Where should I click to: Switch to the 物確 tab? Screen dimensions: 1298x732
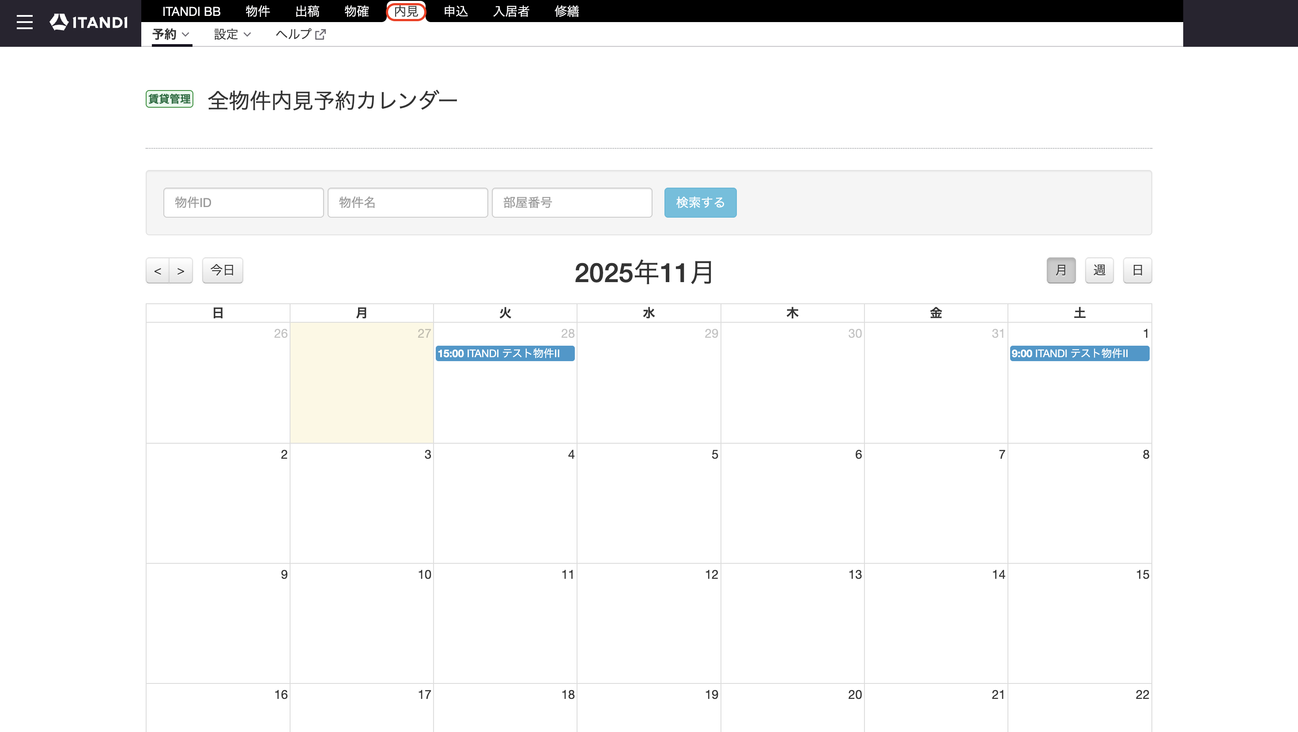(357, 11)
